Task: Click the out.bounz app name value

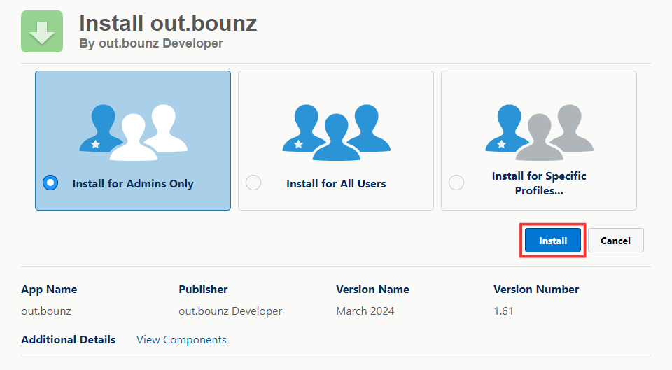Action: (46, 311)
